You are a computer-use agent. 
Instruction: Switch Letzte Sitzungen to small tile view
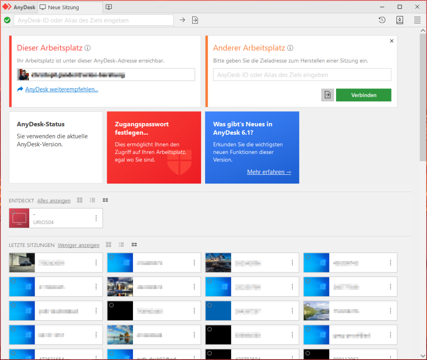pyautogui.click(x=134, y=245)
